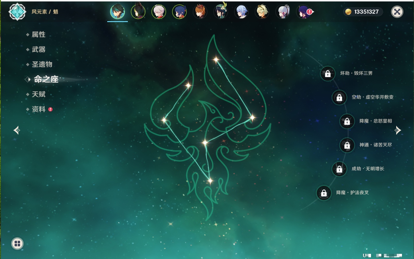The width and height of the screenshot is (414, 259).
Task: Click Albedo's blond-haired portrait
Action: pyautogui.click(x=262, y=12)
